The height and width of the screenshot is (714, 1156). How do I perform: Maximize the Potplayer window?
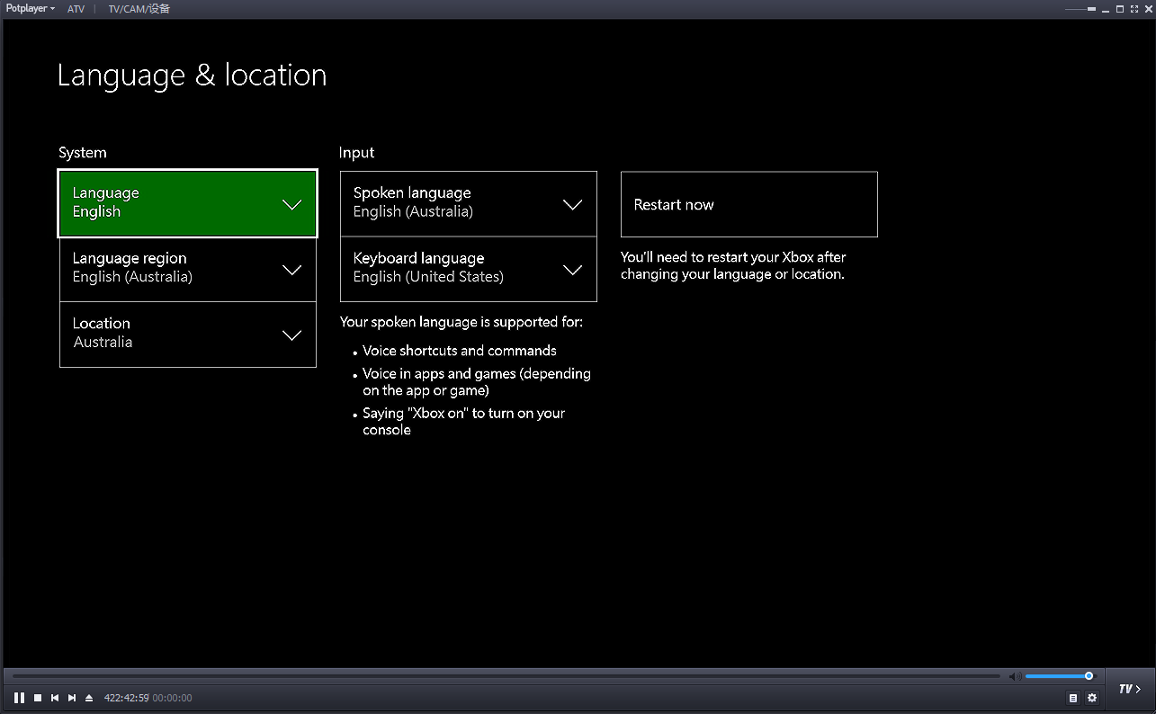point(1120,9)
